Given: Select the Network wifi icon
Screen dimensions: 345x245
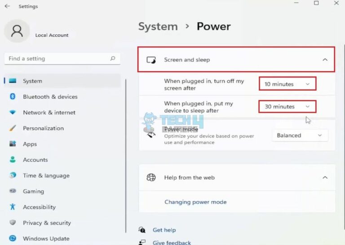Looking at the screenshot, I should pyautogui.click(x=13, y=112).
